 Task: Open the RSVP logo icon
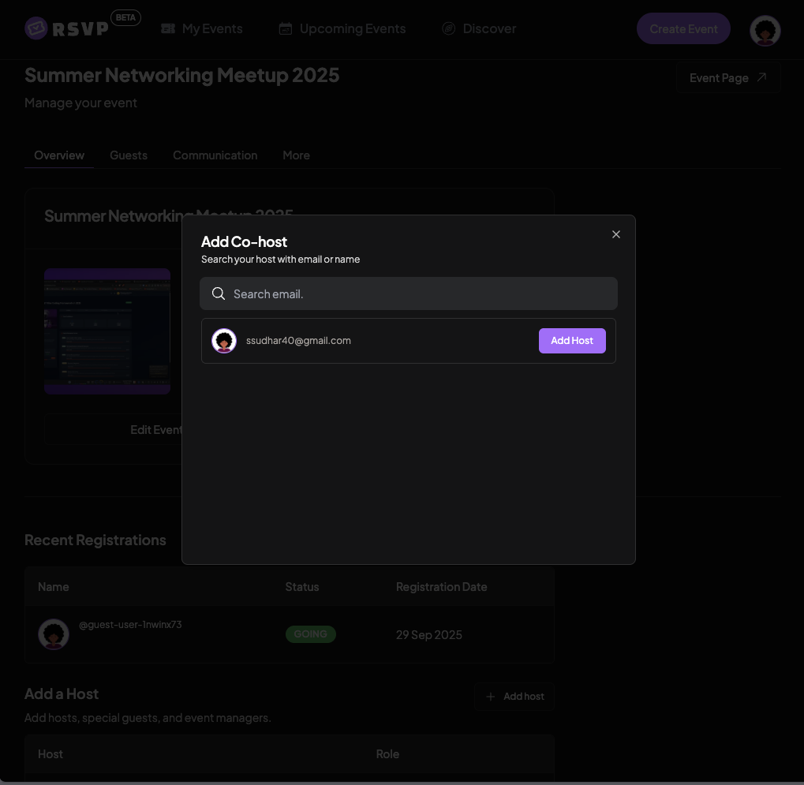(x=35, y=28)
